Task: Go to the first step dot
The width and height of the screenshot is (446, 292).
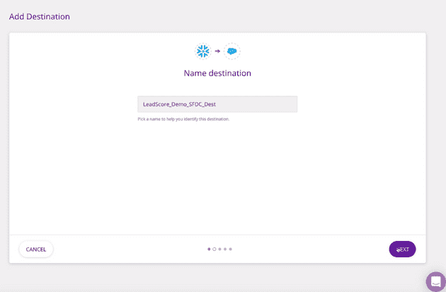Action: click(209, 249)
